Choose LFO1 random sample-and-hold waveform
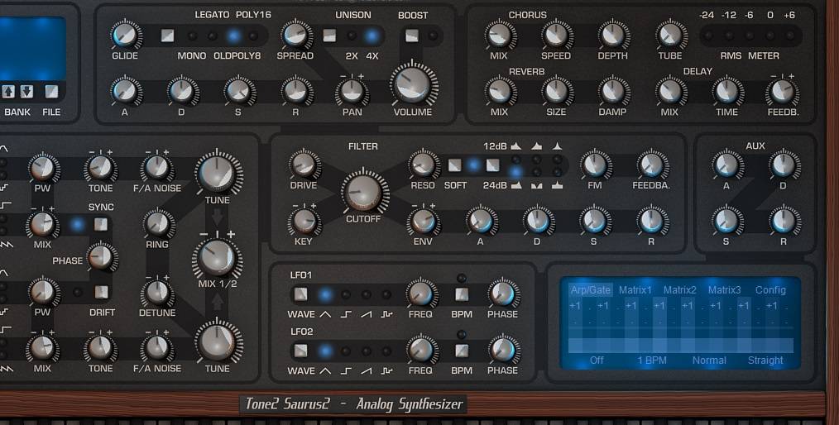The width and height of the screenshot is (839, 425). click(x=386, y=314)
